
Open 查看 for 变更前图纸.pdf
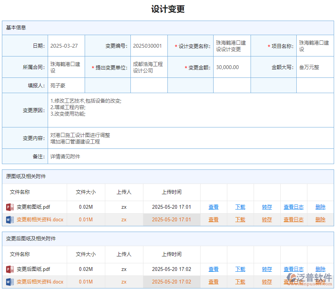214,207
